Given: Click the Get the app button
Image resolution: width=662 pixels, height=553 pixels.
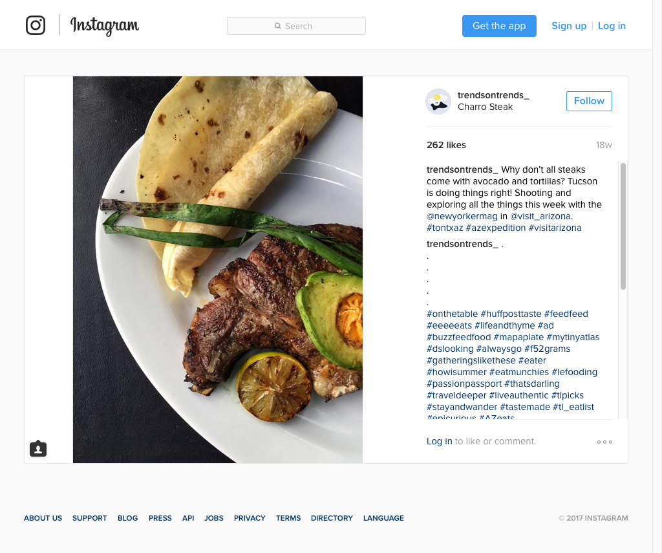Looking at the screenshot, I should pyautogui.click(x=499, y=26).
